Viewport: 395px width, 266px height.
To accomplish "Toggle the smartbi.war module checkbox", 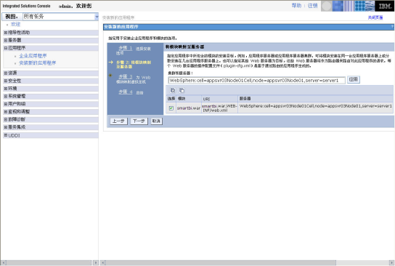I will [x=171, y=108].
